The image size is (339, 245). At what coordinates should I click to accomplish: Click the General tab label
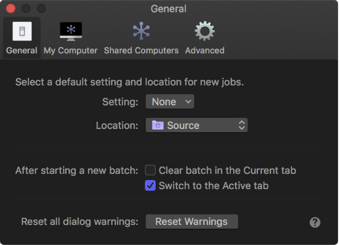[x=22, y=50]
